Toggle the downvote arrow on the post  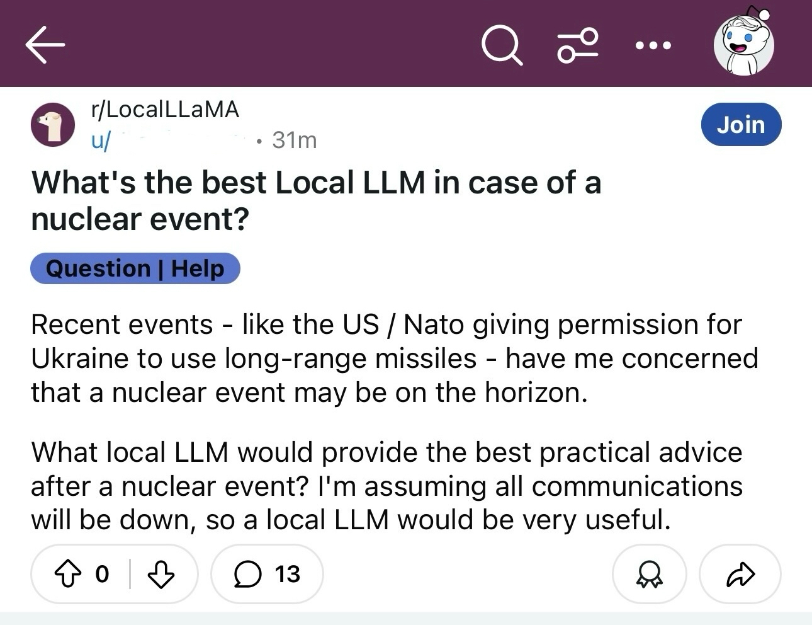162,574
